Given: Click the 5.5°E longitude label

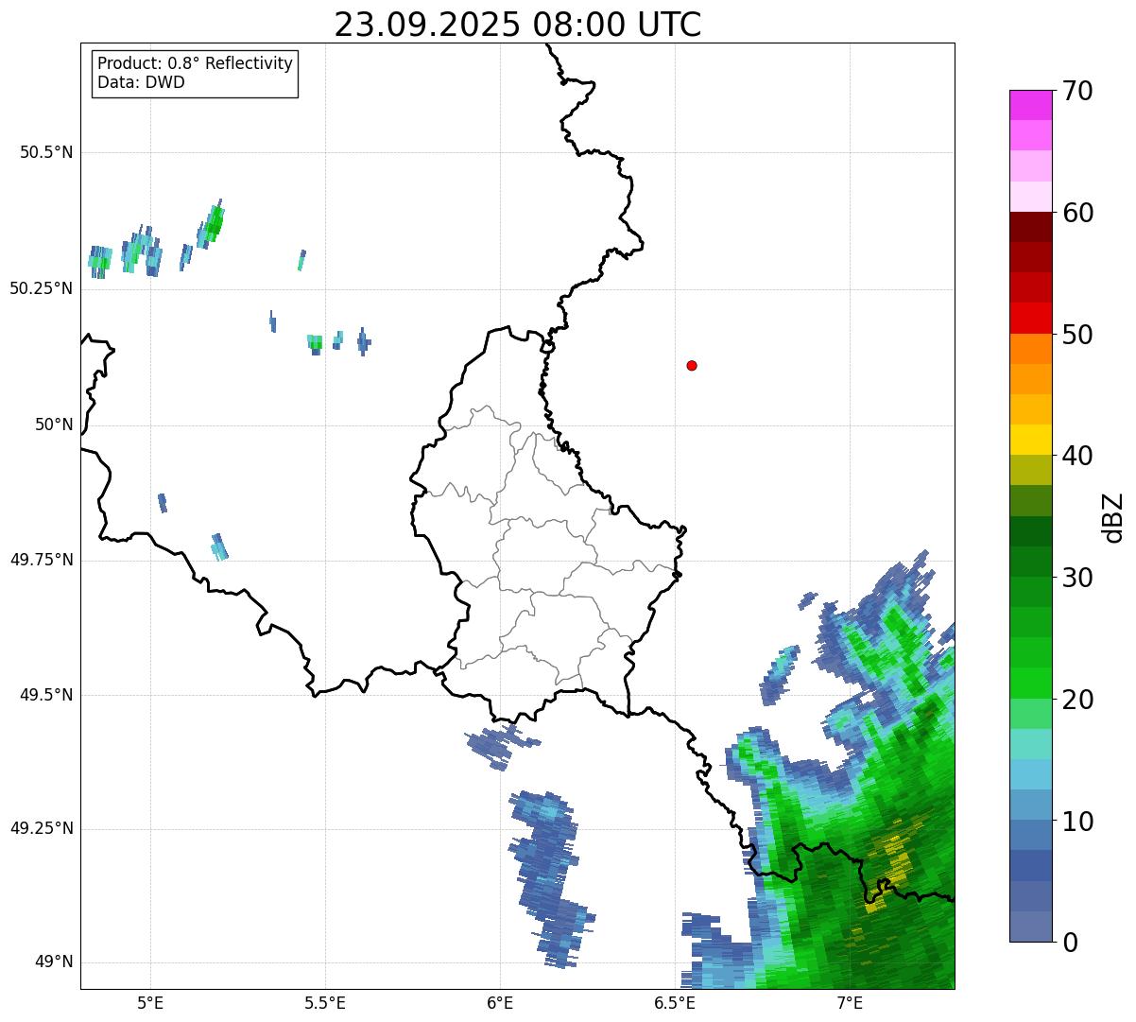Looking at the screenshot, I should 325,1003.
